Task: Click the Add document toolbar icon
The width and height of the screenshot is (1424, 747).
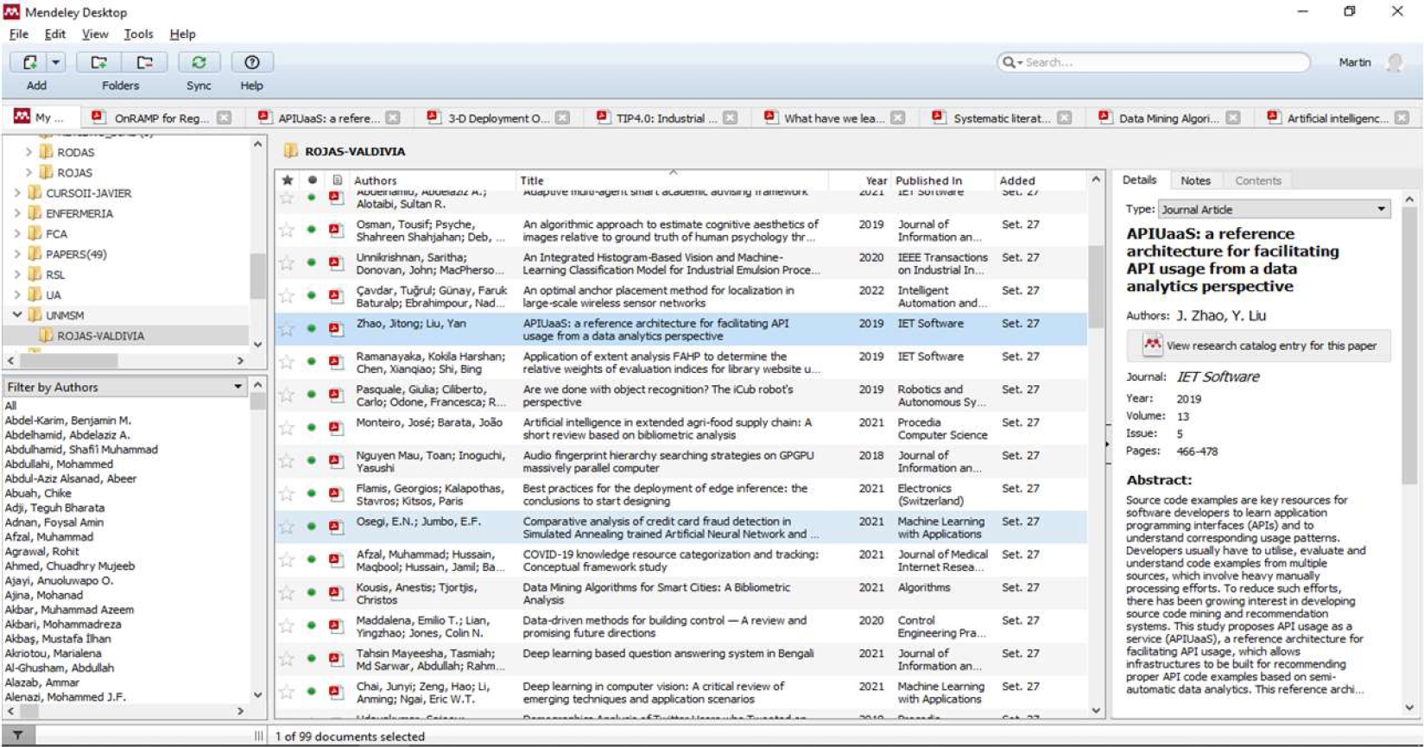Action: 30,62
